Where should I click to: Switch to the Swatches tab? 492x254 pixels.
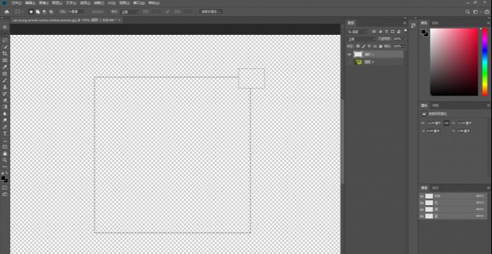coord(435,23)
